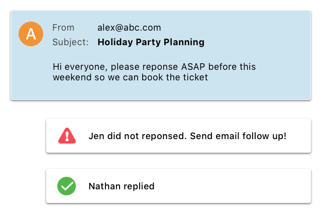
Task: Click the "From" field label
Action: click(x=63, y=28)
